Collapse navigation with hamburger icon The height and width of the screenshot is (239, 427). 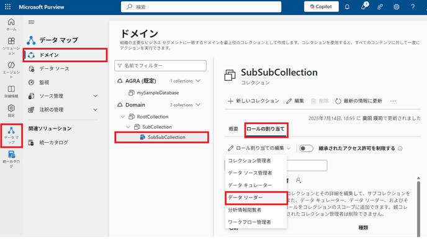pos(31,22)
